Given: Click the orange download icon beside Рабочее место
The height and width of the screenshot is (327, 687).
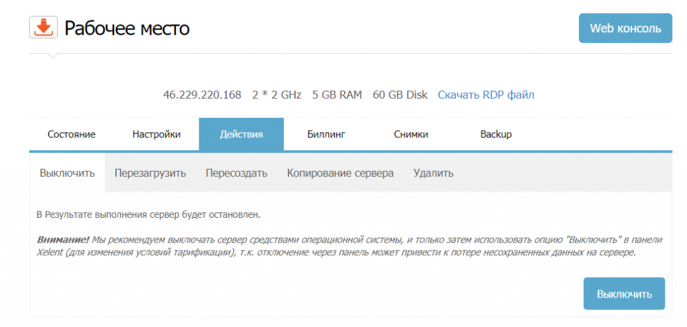Looking at the screenshot, I should coord(44,27).
